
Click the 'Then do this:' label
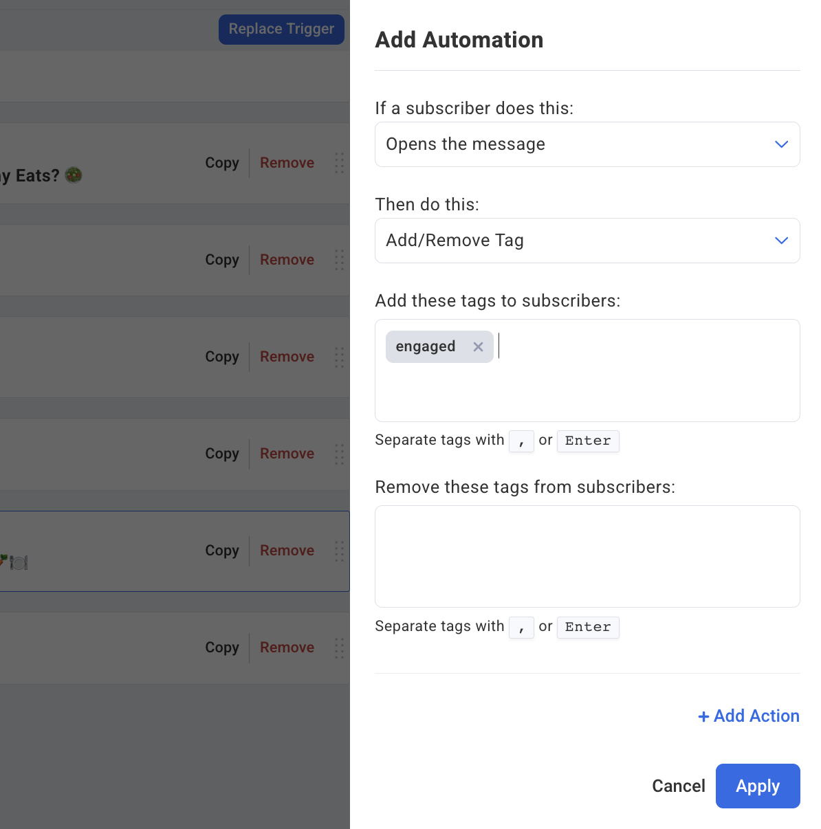(x=427, y=205)
